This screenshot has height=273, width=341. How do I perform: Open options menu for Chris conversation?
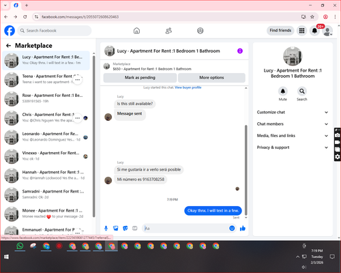click(78, 118)
